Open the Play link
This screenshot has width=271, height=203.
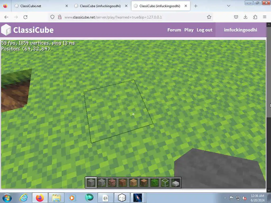coord(189,30)
